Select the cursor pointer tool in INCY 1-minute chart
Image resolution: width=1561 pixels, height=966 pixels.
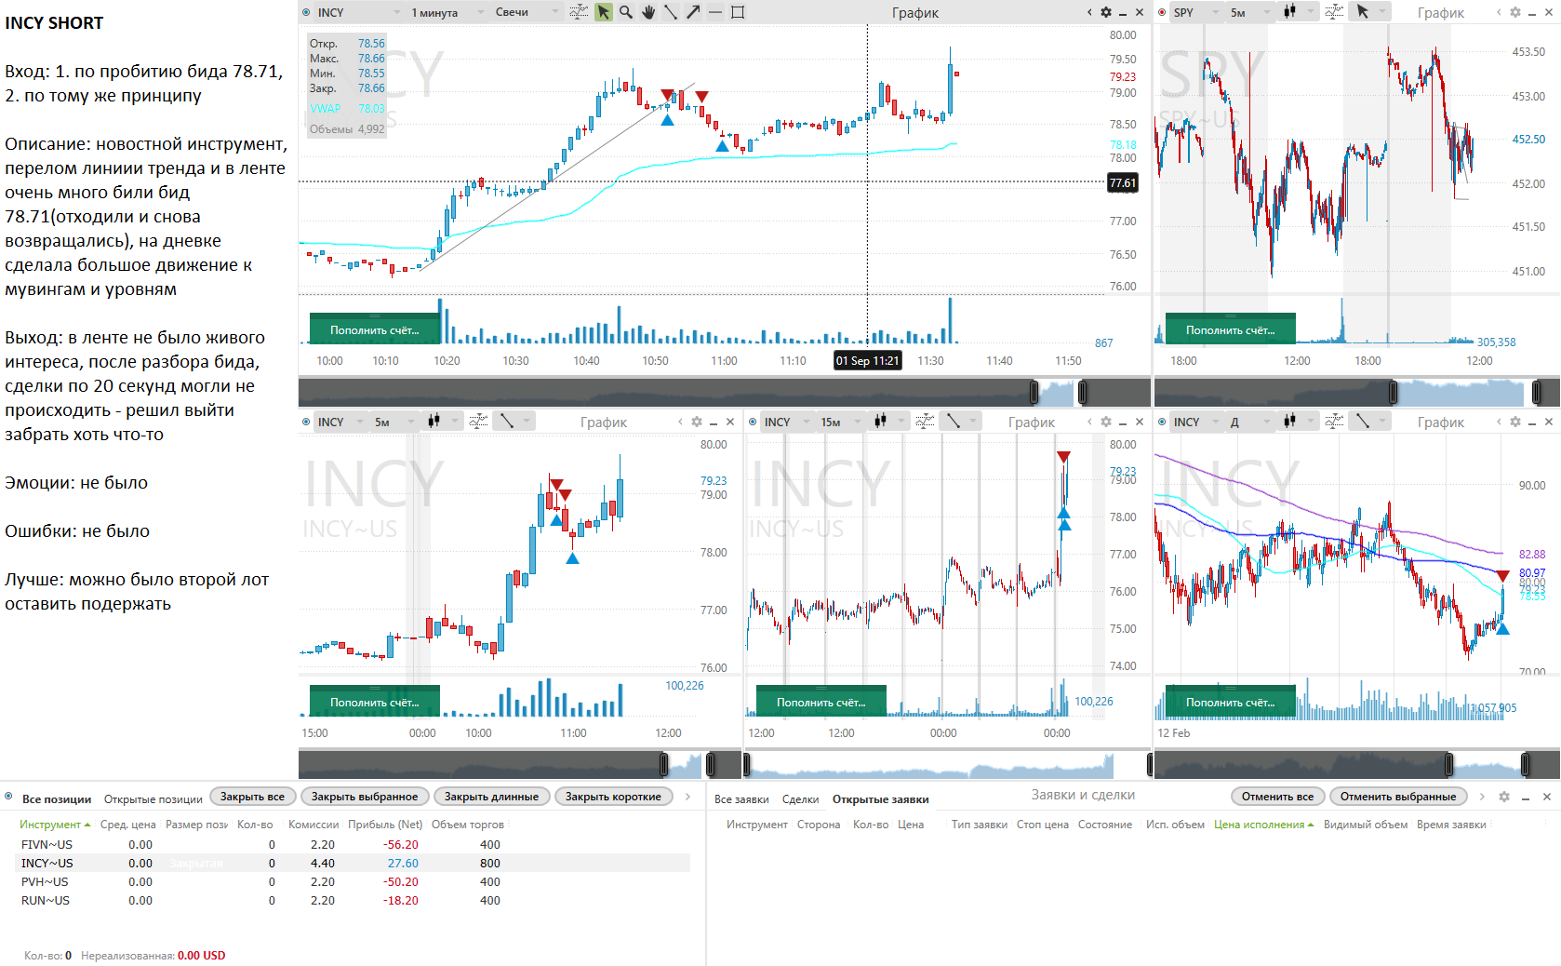click(604, 12)
